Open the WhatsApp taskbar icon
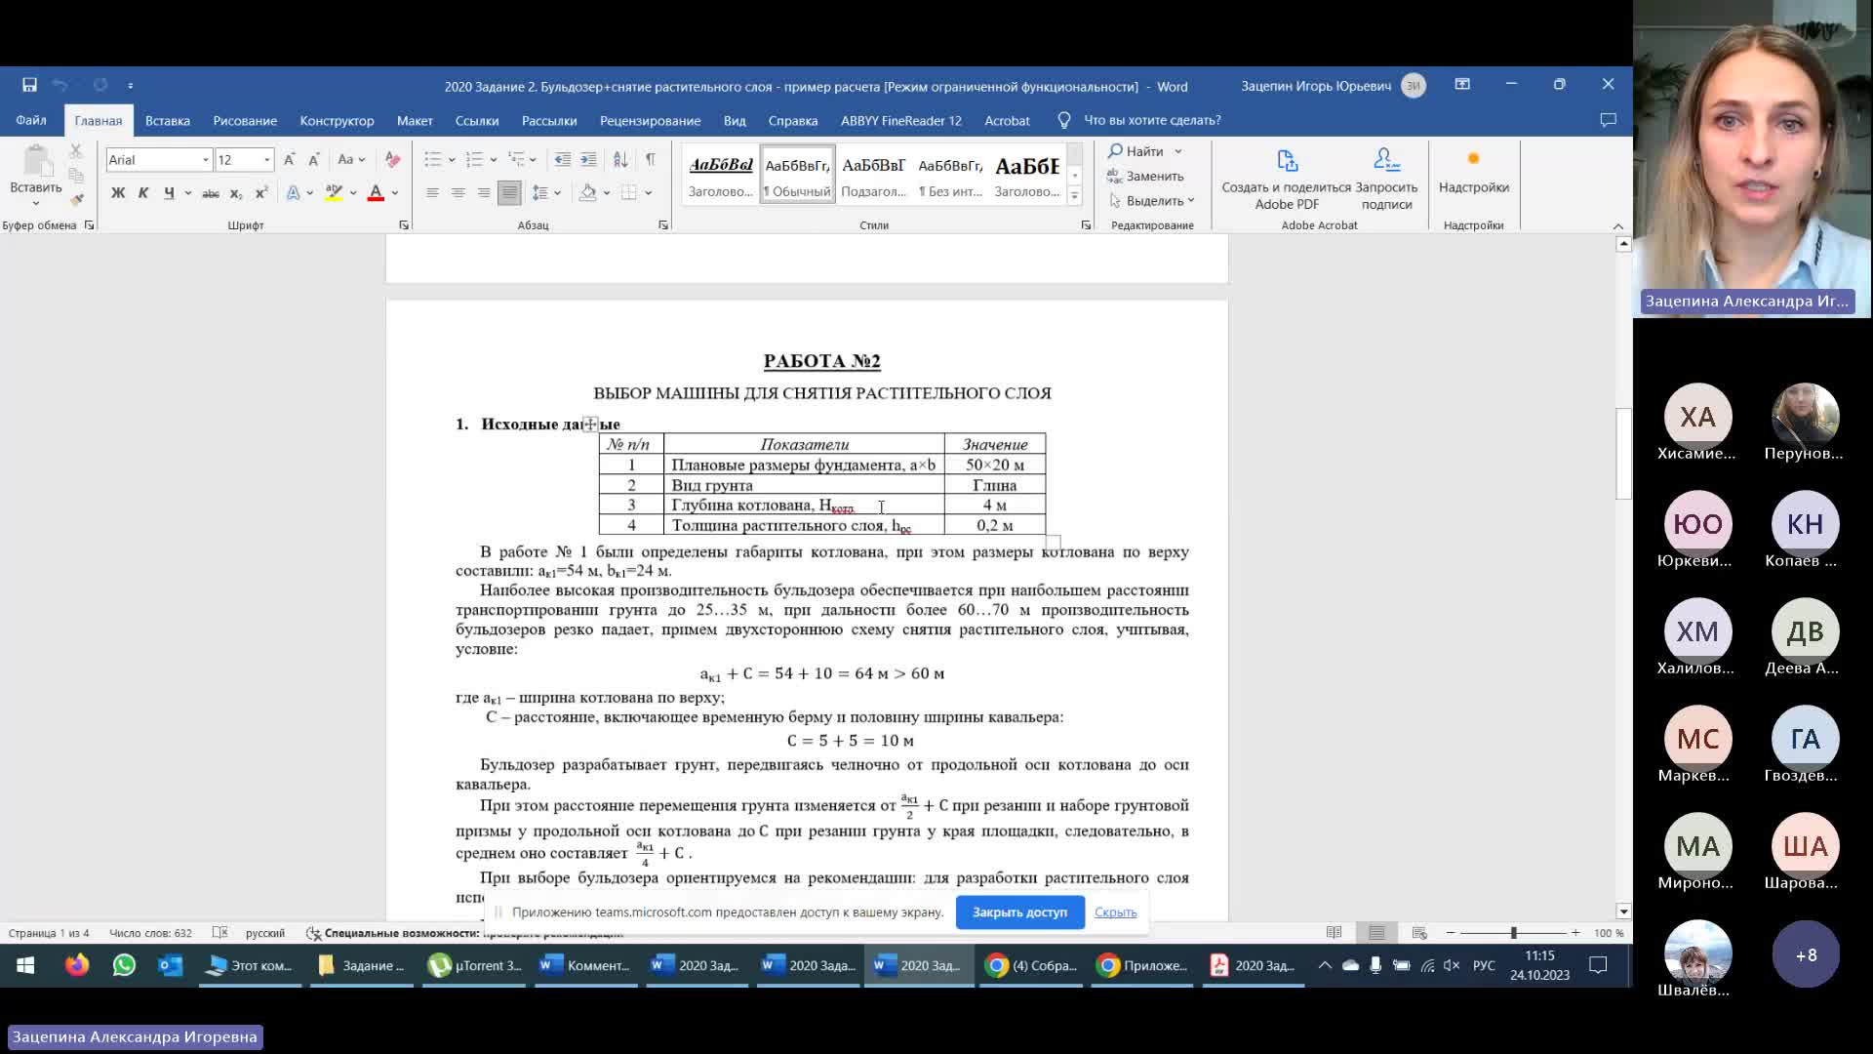 [x=124, y=965]
